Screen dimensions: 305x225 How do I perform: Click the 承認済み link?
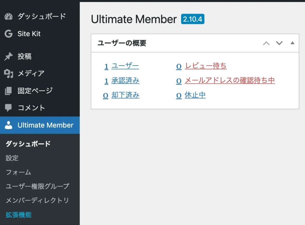[x=125, y=80]
